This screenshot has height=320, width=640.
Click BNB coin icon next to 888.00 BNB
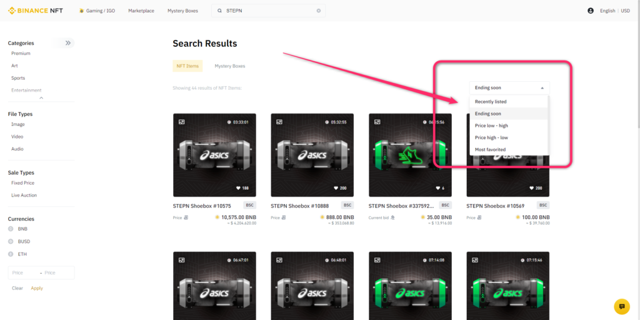click(323, 218)
